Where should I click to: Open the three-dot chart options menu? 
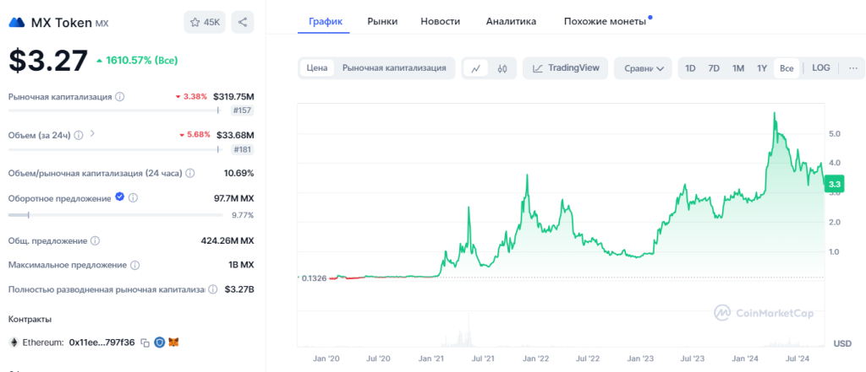853,68
